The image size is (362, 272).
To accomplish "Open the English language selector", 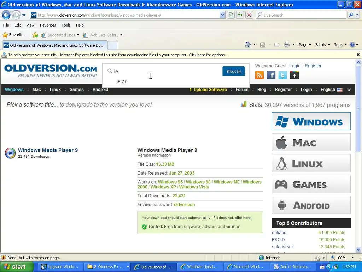I will coord(331,90).
